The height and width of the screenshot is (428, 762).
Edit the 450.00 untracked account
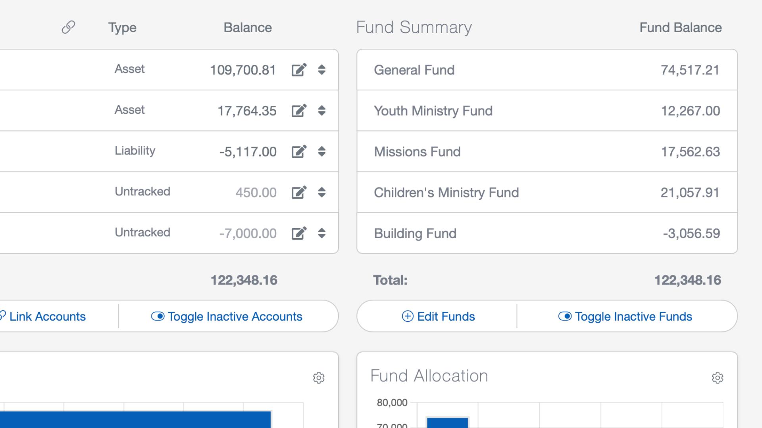tap(299, 192)
